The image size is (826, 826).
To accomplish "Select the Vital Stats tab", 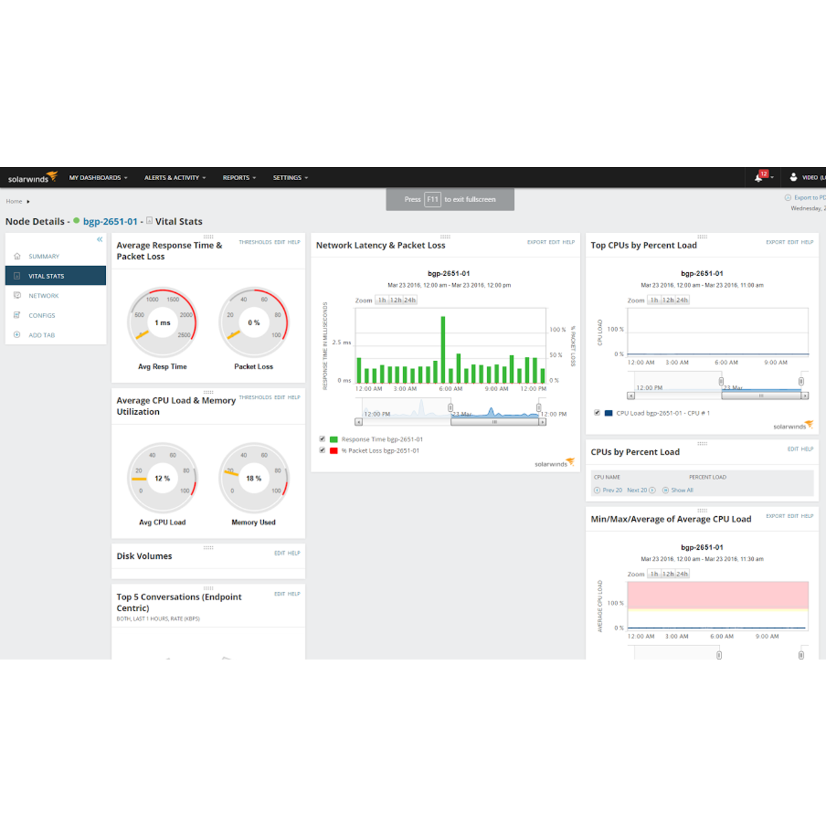I will pyautogui.click(x=46, y=276).
